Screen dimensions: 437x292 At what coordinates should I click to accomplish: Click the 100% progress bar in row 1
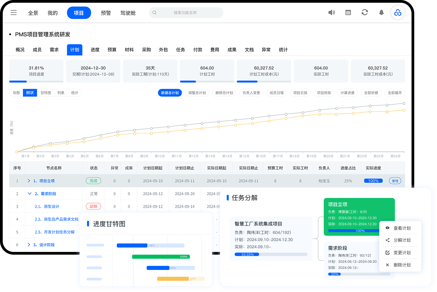point(373,181)
